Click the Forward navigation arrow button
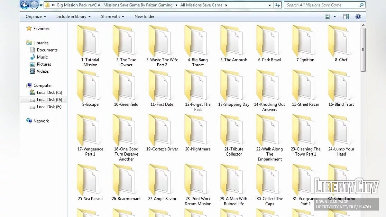 point(34,5)
